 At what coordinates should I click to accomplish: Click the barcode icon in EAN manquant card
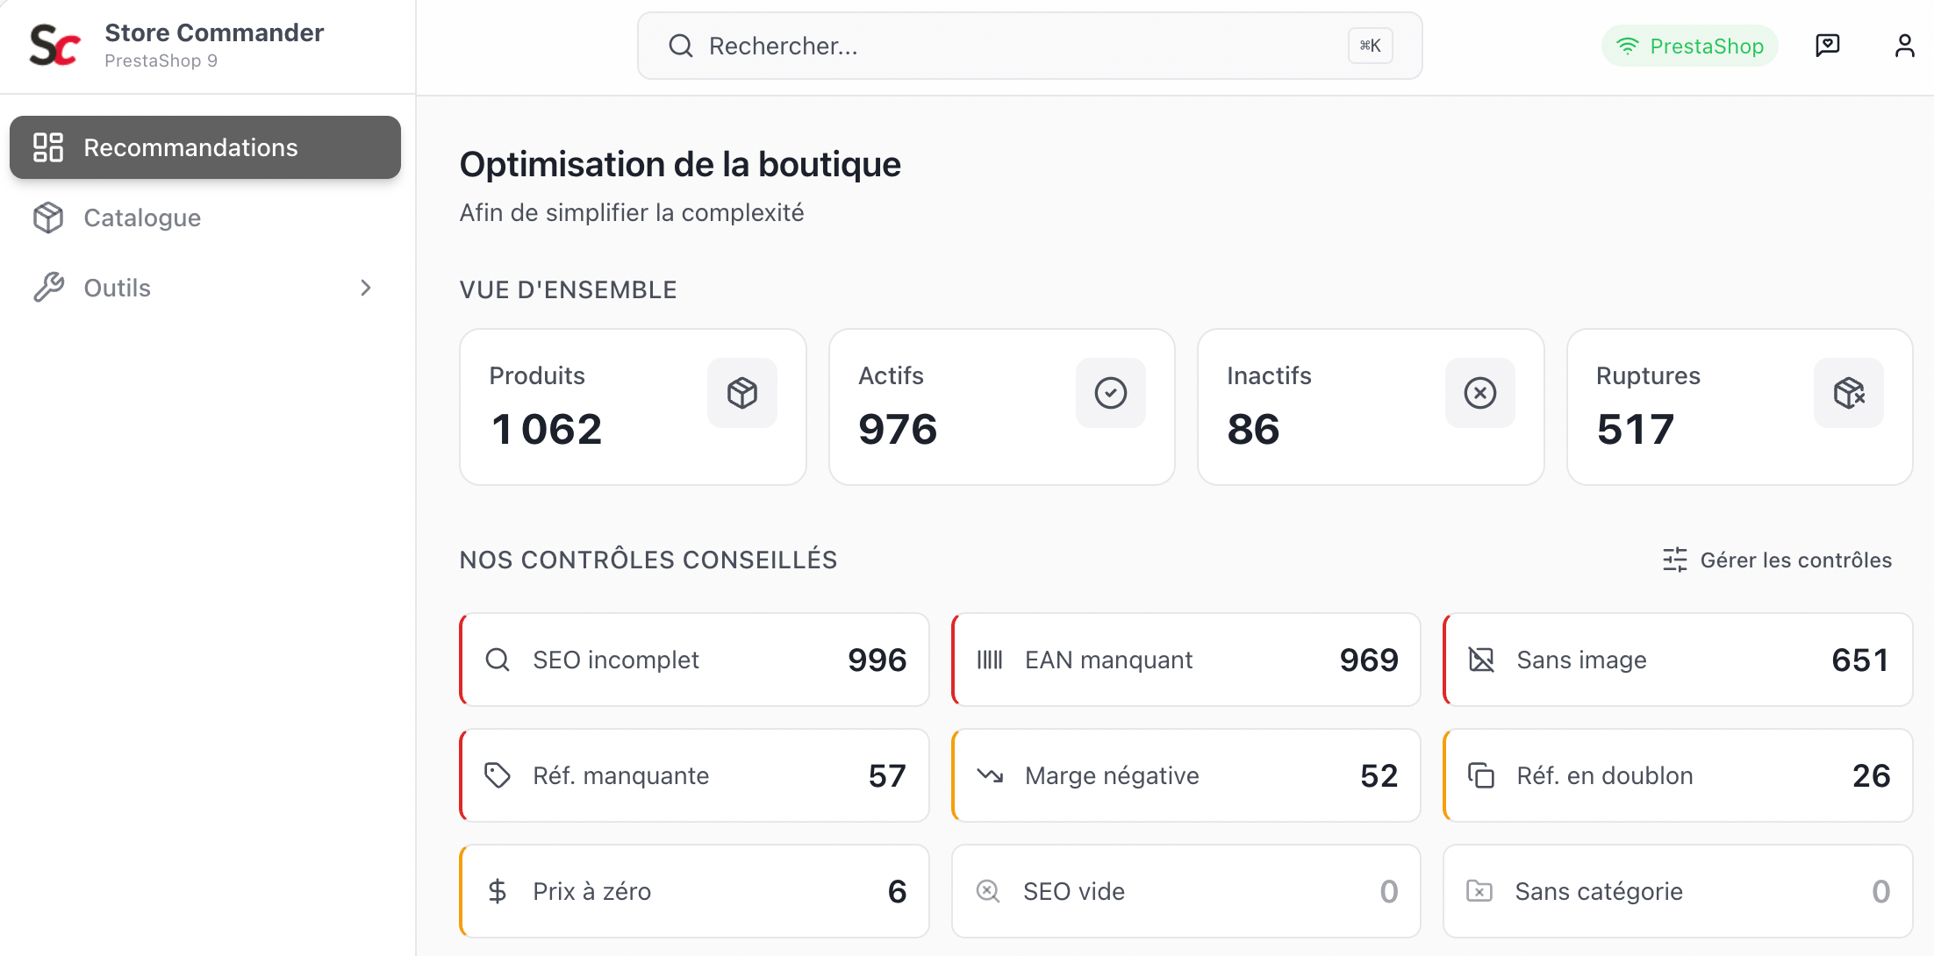point(990,660)
